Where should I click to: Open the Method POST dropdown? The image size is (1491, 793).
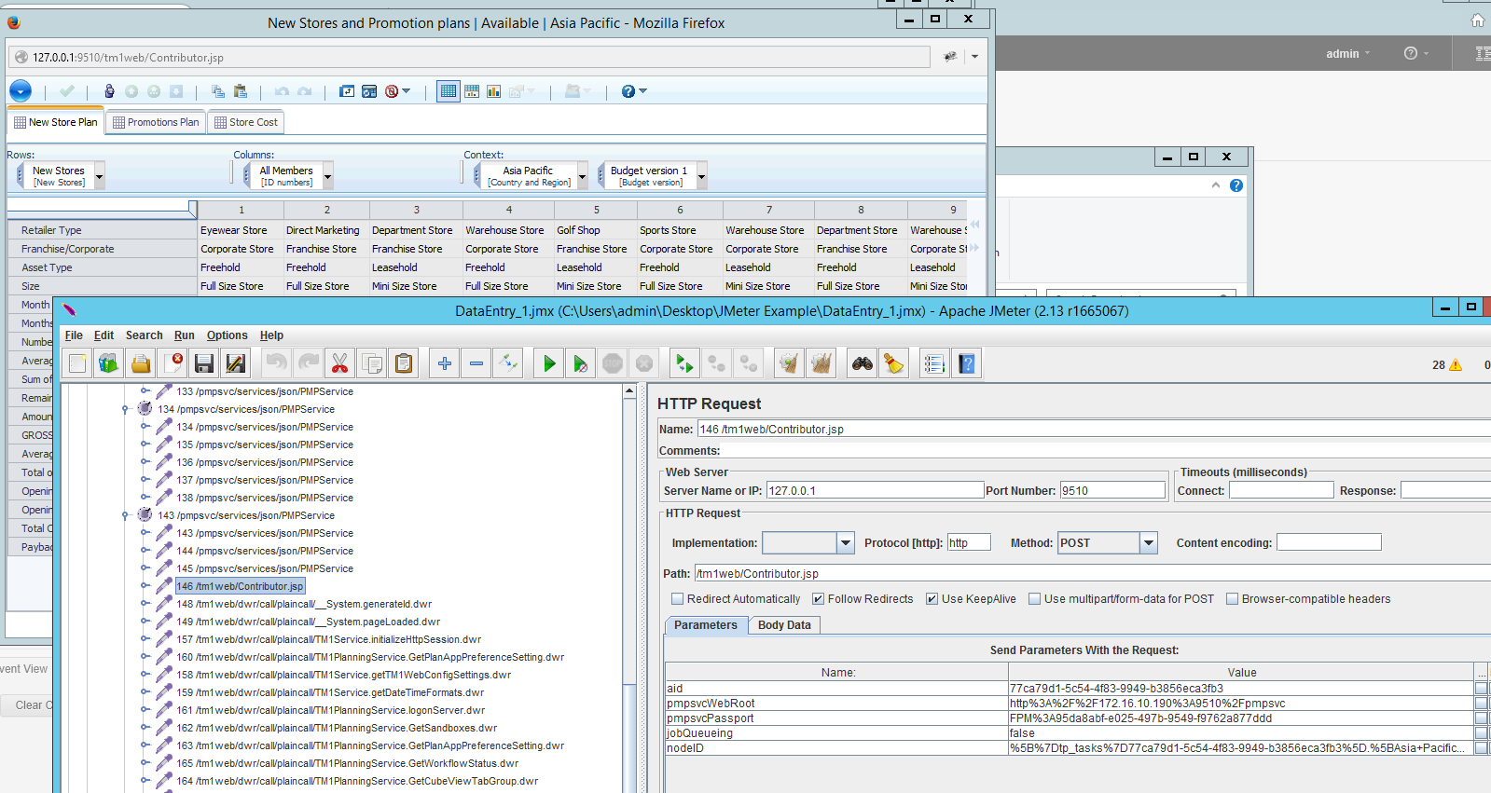[1149, 542]
